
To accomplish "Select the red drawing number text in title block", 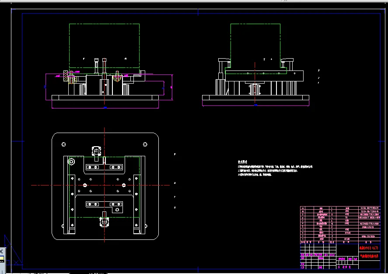I will (369, 248).
